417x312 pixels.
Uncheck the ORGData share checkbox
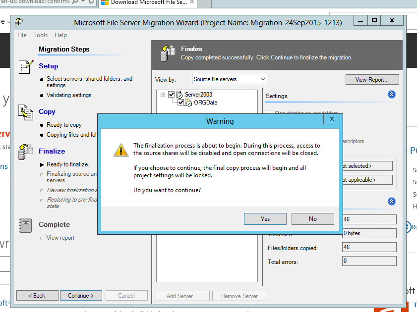181,103
